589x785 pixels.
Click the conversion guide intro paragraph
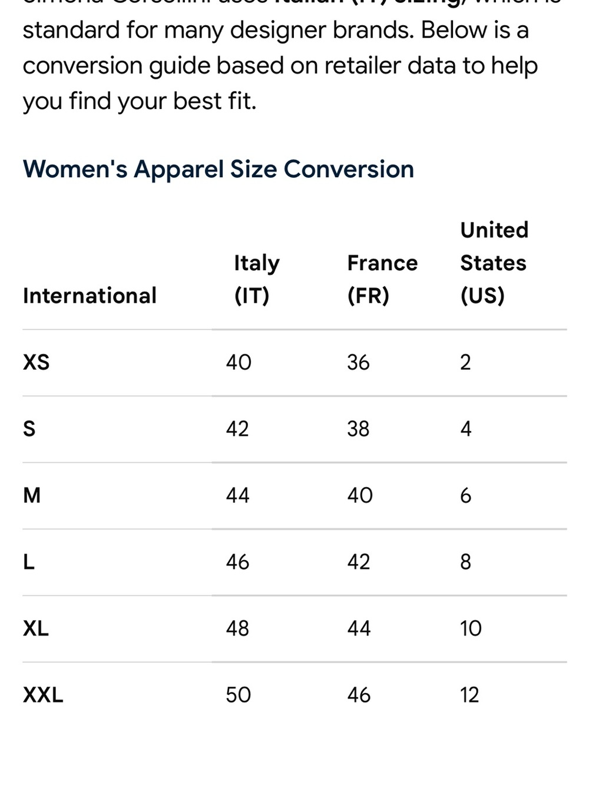point(293,56)
